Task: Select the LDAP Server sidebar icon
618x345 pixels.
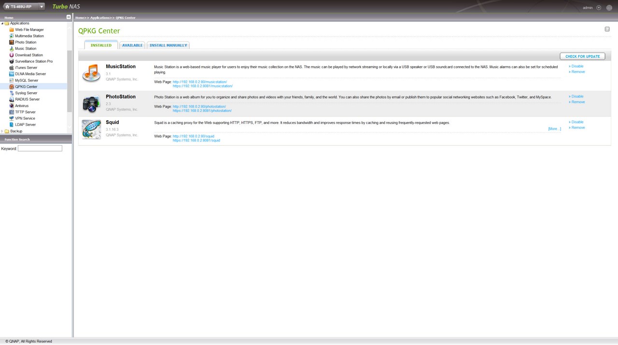Action: coord(12,124)
